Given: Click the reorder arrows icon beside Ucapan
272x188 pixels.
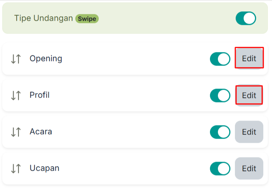Looking at the screenshot, I should click(x=16, y=169).
